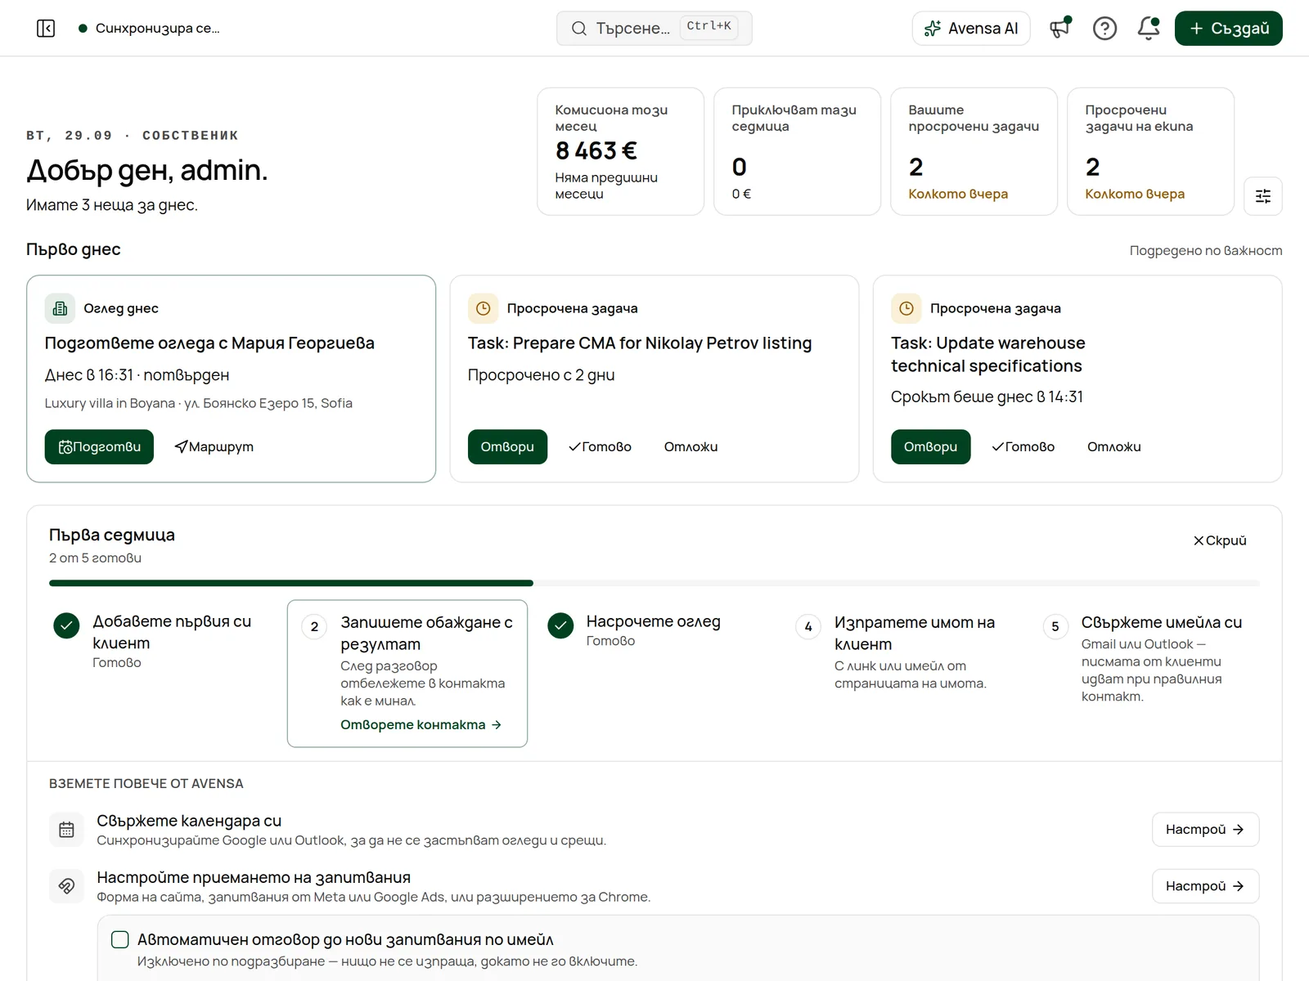Open the notifications bell

[1149, 29]
